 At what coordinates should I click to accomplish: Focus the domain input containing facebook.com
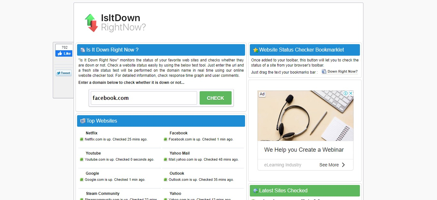coord(144,98)
